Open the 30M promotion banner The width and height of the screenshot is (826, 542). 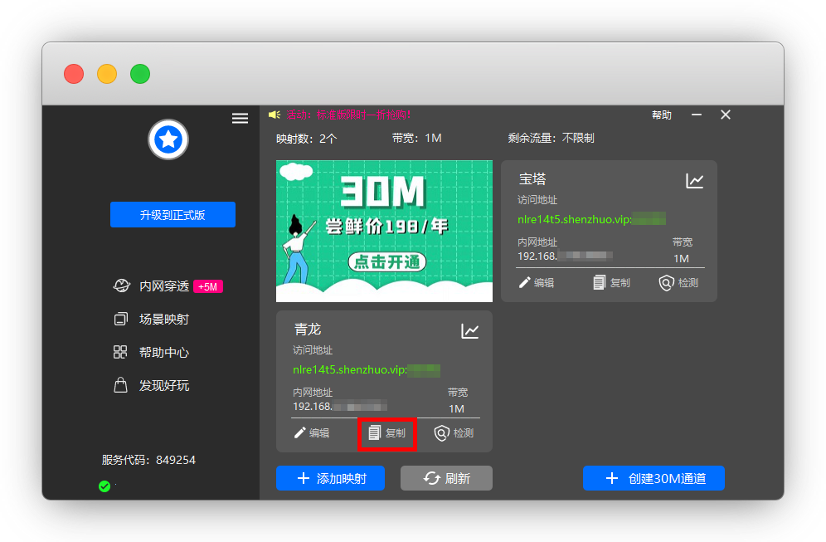tap(384, 232)
